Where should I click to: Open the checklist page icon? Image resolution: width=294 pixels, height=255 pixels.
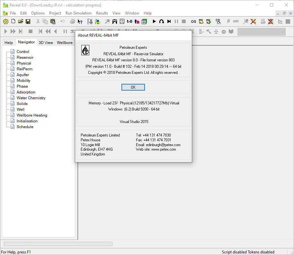click(122, 22)
